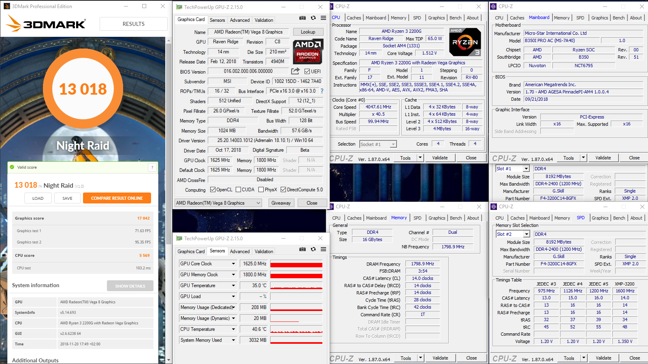Click the refresh icon in GPU-Z Sensors window

(x=313, y=249)
